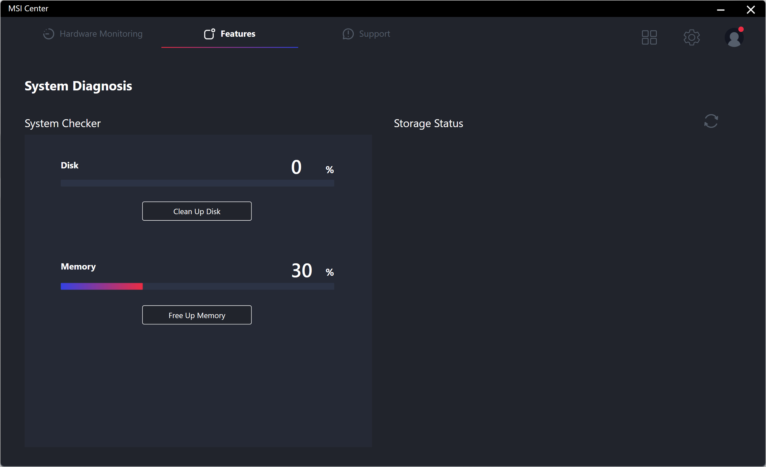Go to the Support tab
The image size is (766, 467).
pos(374,34)
